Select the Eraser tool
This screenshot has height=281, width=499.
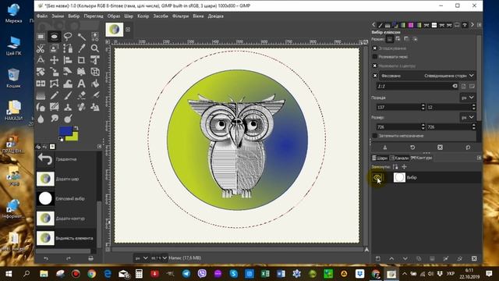coord(81,95)
